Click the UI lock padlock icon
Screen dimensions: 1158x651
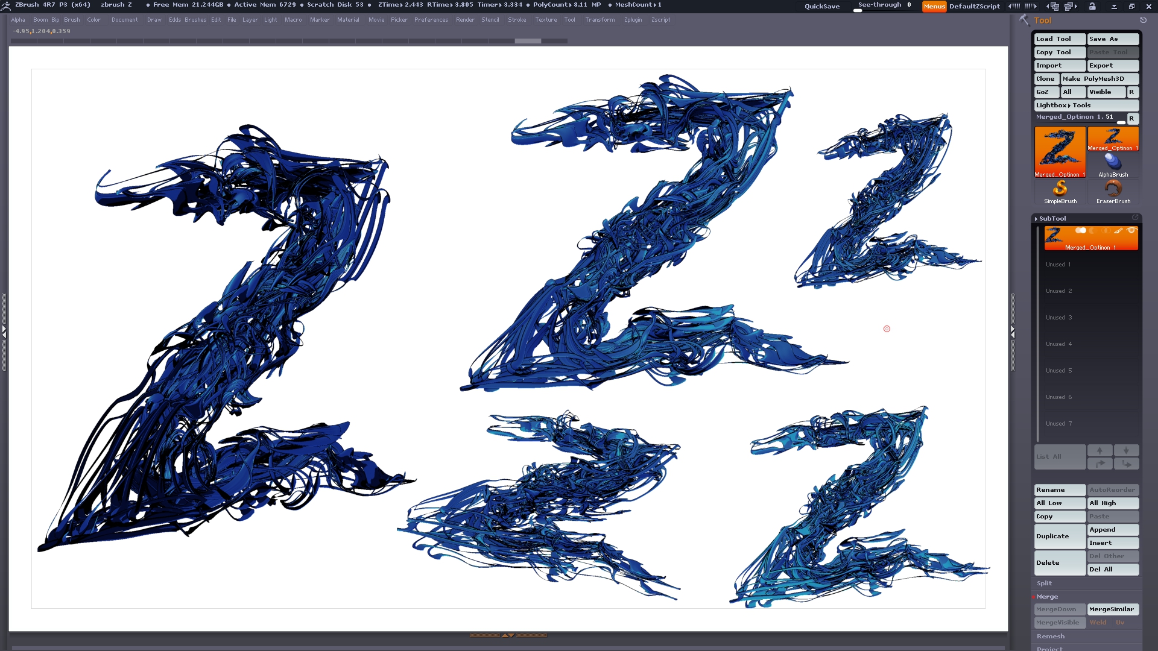[x=1092, y=6]
